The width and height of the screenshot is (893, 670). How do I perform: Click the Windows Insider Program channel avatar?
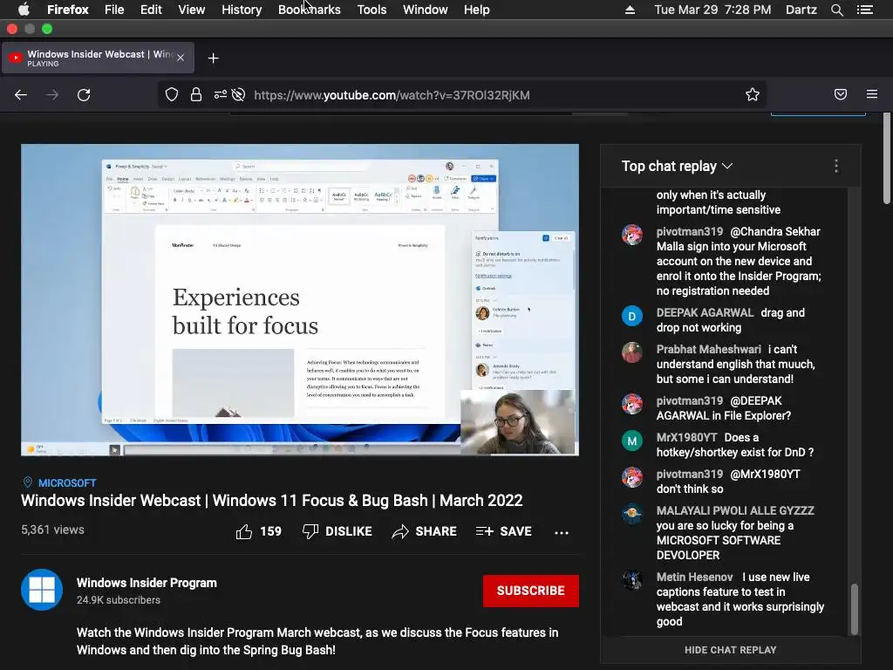point(42,590)
